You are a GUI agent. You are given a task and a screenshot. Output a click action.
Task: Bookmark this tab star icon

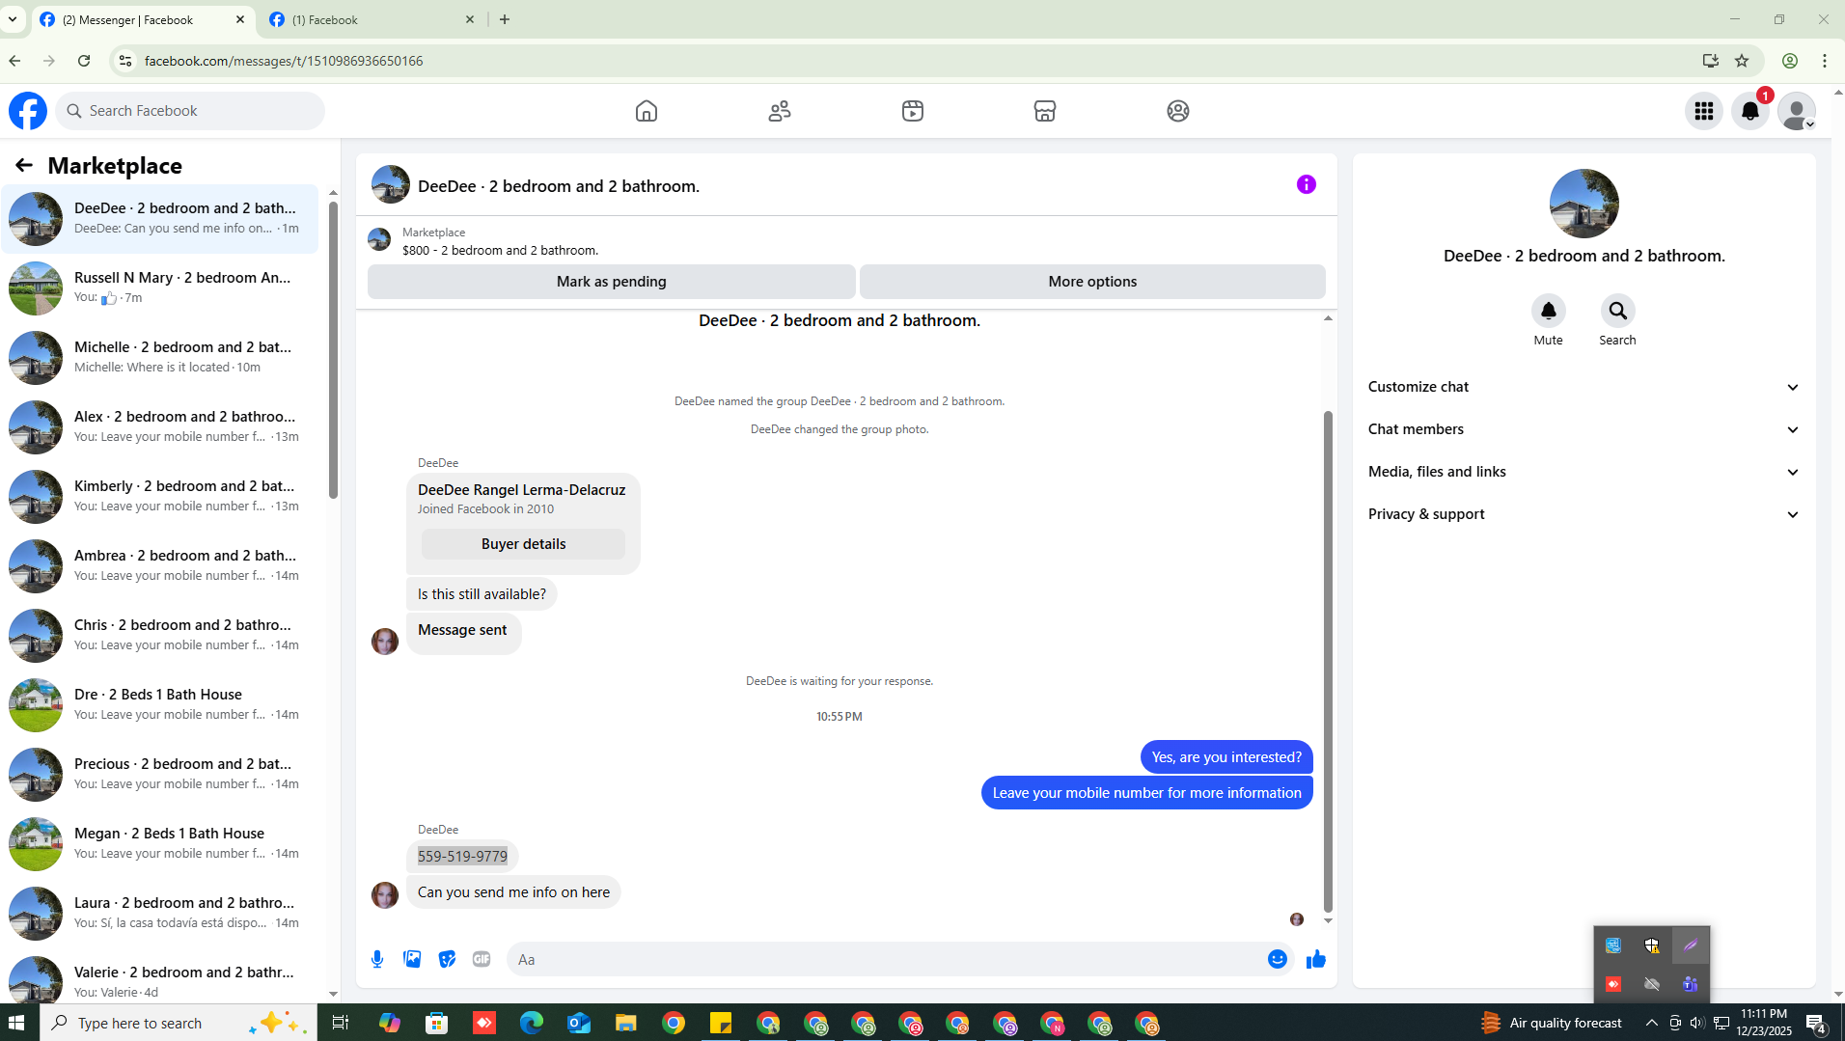pyautogui.click(x=1742, y=61)
